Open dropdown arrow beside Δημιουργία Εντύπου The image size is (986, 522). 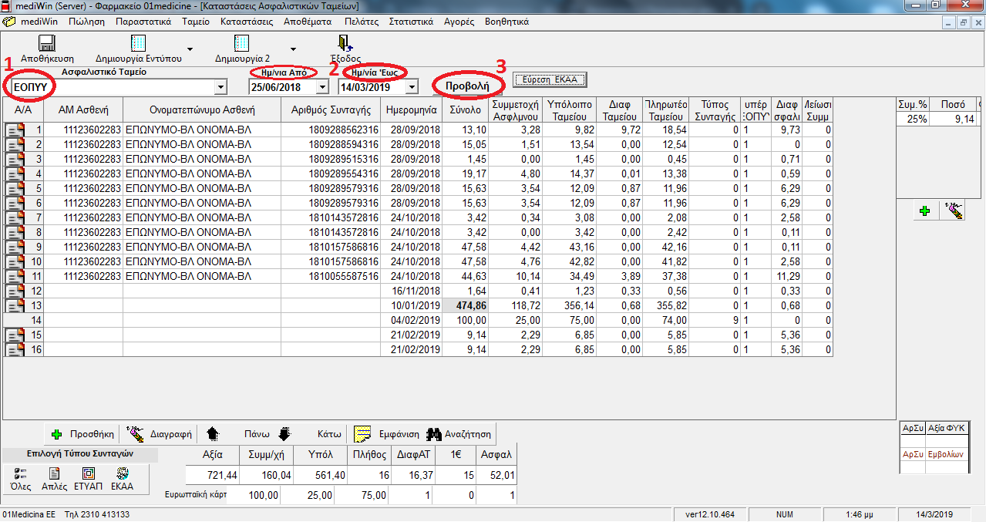click(x=190, y=49)
